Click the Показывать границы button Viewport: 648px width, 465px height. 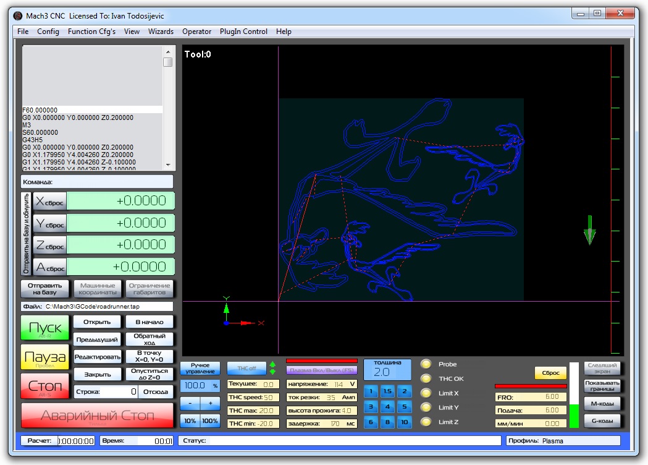click(x=602, y=386)
